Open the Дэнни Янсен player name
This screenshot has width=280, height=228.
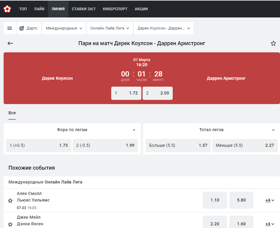(x=30, y=224)
